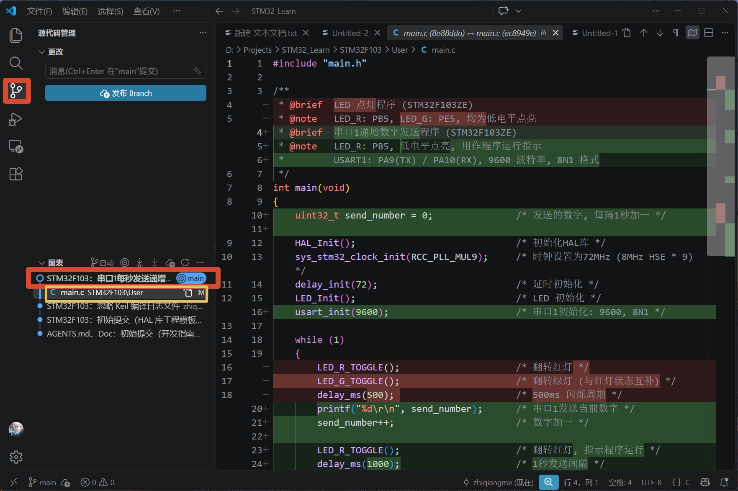Open the Manage gear menu
738x491 pixels.
(16, 457)
